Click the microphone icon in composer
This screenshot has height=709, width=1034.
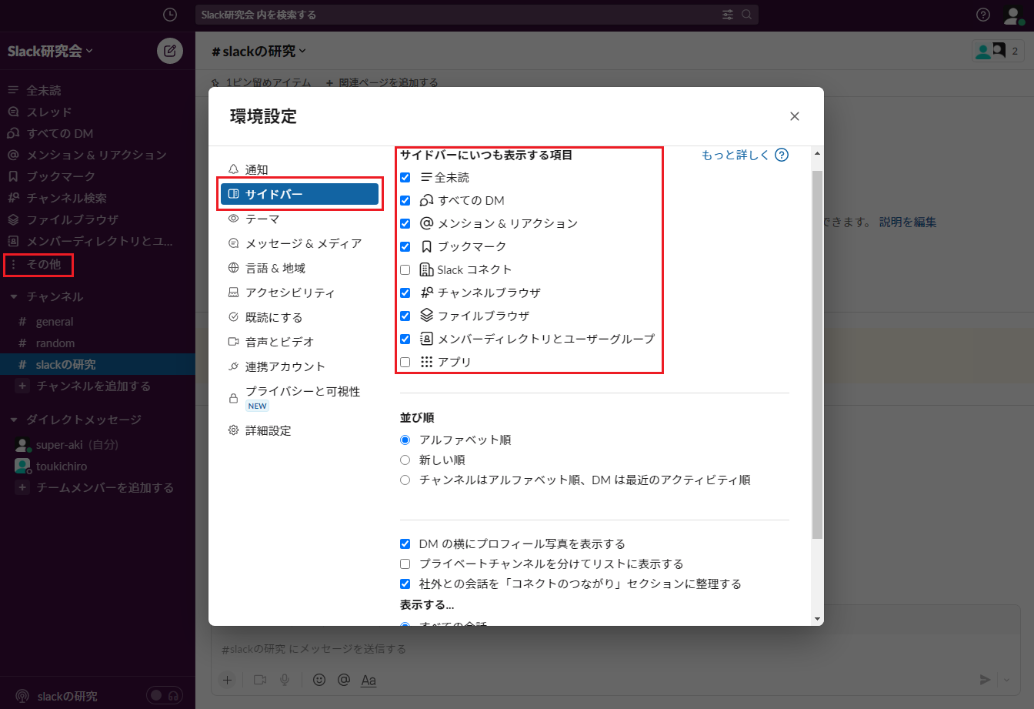coord(285,680)
